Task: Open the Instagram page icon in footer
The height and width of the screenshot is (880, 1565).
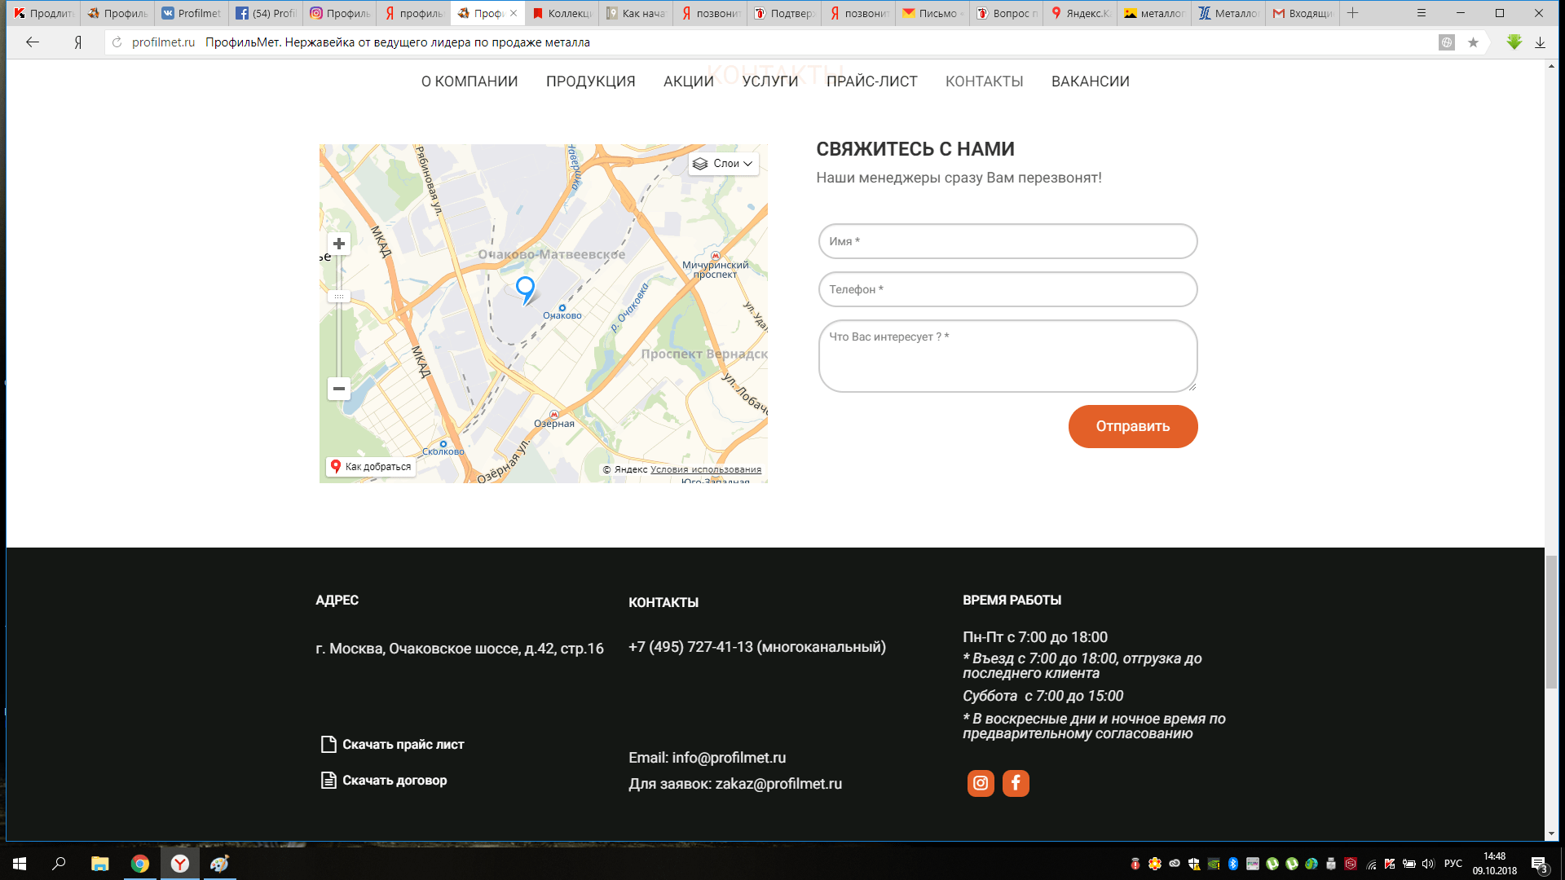Action: 981,783
